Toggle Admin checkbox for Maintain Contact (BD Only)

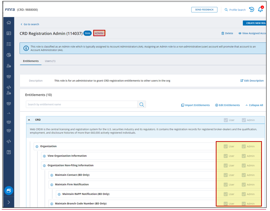point(244,175)
